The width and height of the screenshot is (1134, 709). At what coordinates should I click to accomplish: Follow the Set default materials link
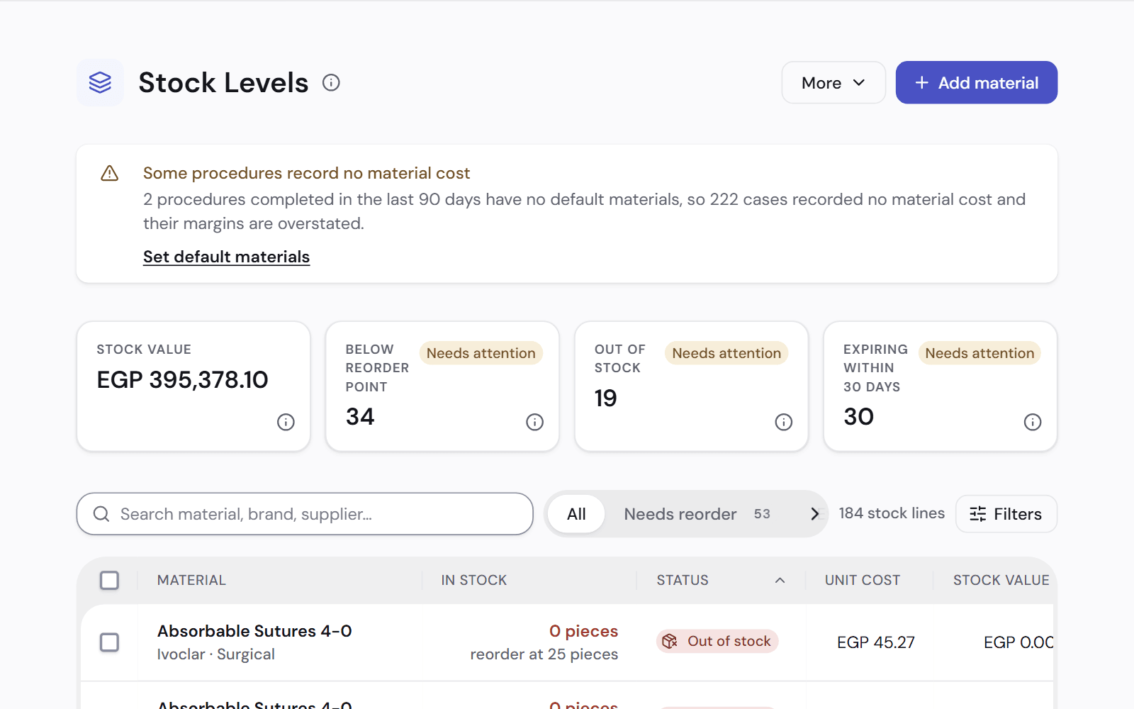tap(226, 257)
